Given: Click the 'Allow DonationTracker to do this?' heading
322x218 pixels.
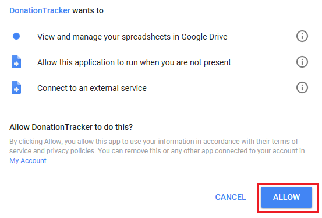Looking at the screenshot, I should coord(71,127).
